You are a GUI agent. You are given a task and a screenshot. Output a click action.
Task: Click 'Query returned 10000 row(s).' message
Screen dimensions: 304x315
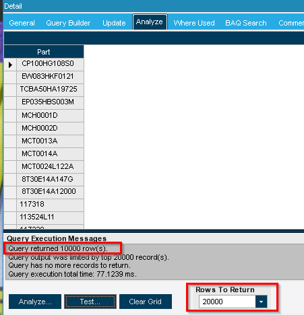coord(58,248)
